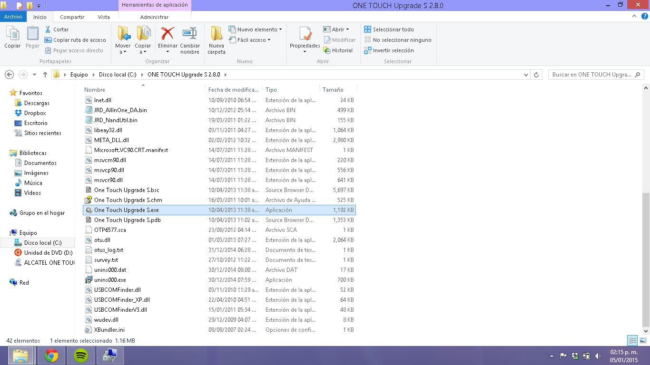Select file One Touch Upgrade S.chm
The image size is (650, 365).
(x=219, y=200)
